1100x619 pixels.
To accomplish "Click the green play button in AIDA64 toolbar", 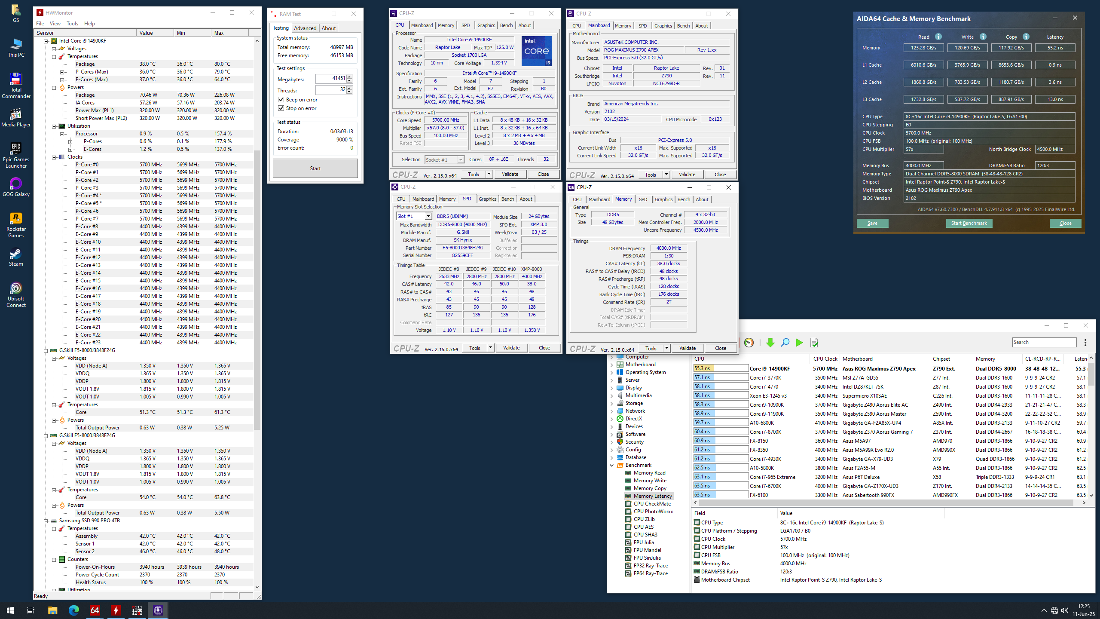I will click(799, 343).
